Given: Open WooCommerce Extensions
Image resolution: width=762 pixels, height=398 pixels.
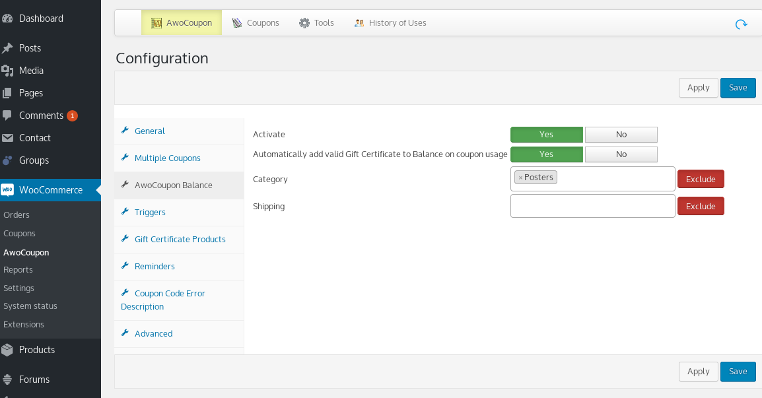Looking at the screenshot, I should pos(23,325).
